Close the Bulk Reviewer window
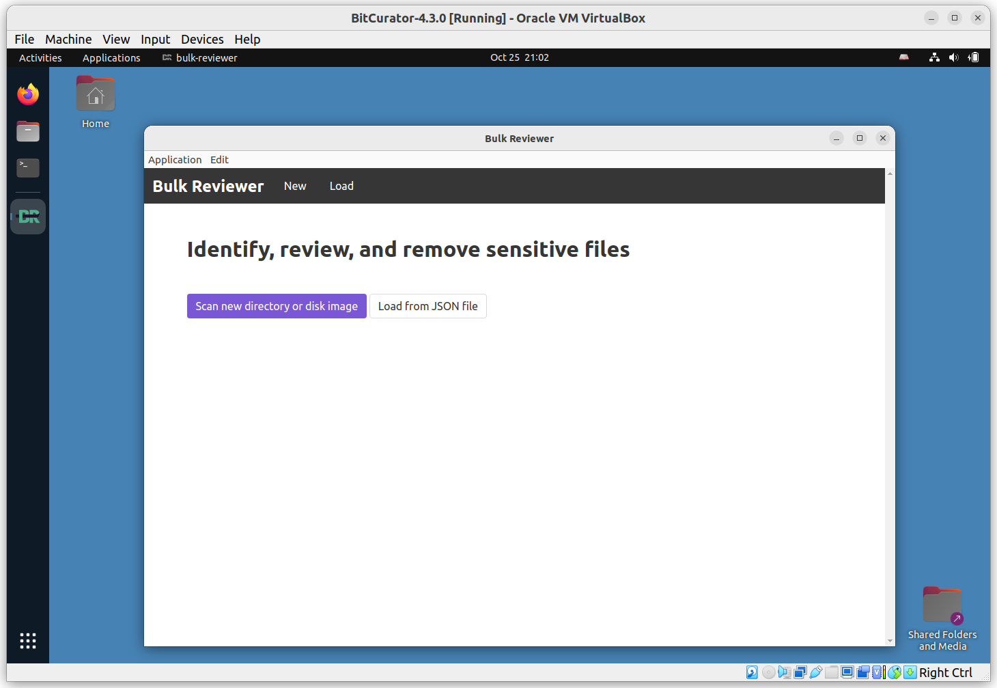997x688 pixels. pos(883,139)
